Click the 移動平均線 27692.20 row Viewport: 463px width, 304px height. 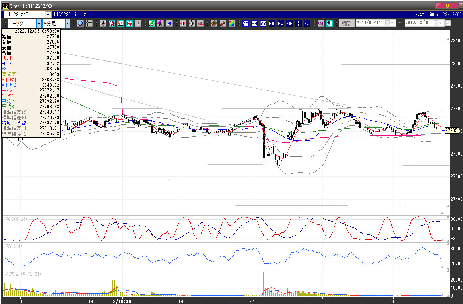coord(30,123)
